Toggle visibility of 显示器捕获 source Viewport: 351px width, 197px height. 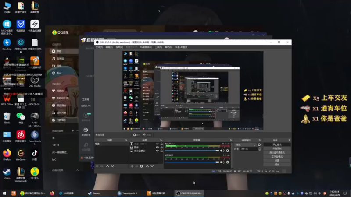(158, 151)
